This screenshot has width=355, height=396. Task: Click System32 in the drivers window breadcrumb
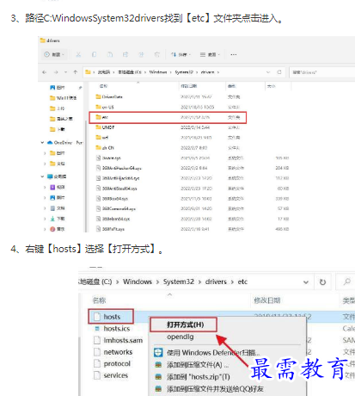[x=184, y=72]
